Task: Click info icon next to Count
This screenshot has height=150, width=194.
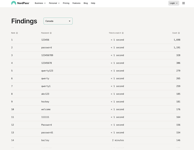Action: 179,33
